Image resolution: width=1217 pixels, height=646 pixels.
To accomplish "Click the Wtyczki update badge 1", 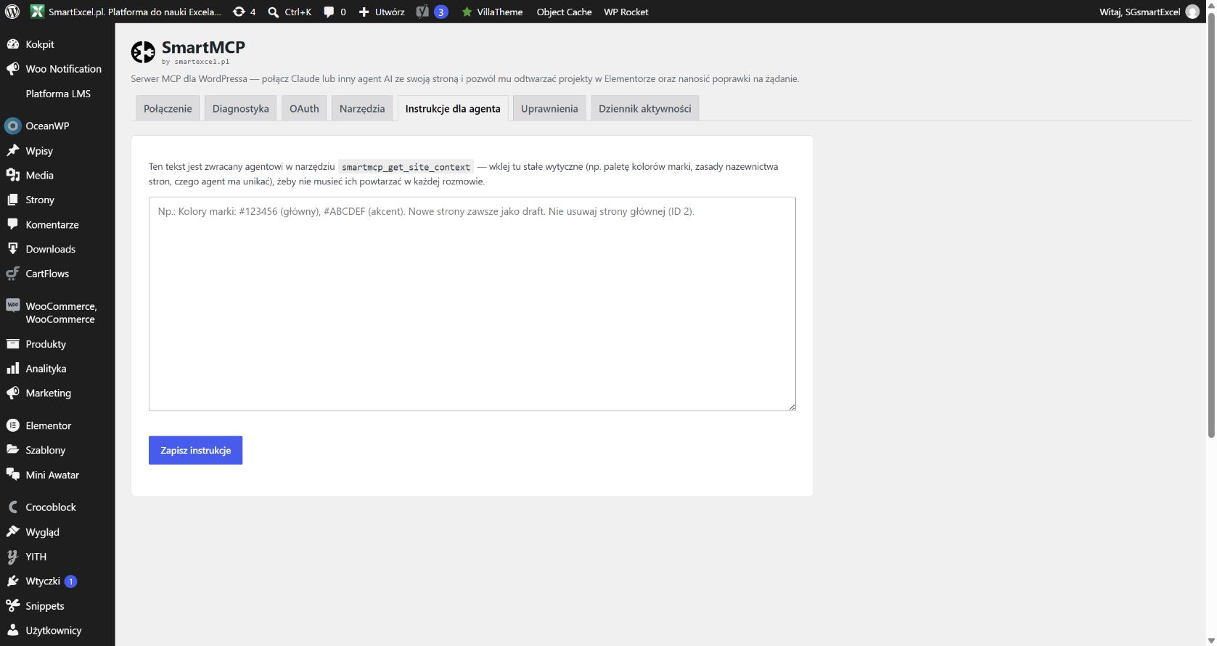I will (70, 581).
